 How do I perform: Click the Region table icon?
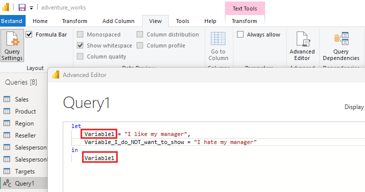(7, 123)
